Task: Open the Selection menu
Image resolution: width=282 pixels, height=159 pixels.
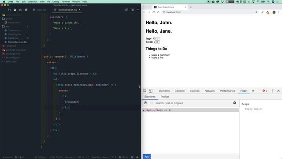Action: pos(33,2)
